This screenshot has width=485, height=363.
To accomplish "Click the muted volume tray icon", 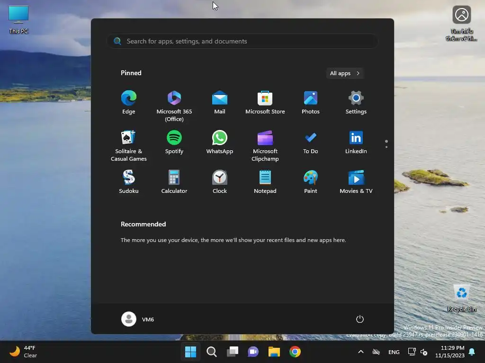I will [x=424, y=352].
